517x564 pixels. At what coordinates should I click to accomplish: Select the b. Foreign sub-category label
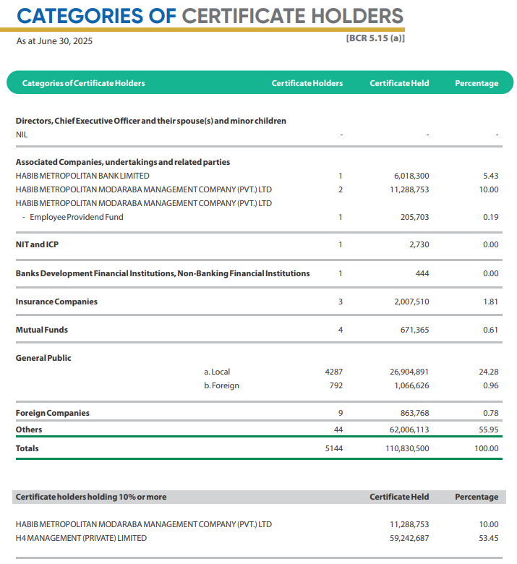tap(221, 385)
